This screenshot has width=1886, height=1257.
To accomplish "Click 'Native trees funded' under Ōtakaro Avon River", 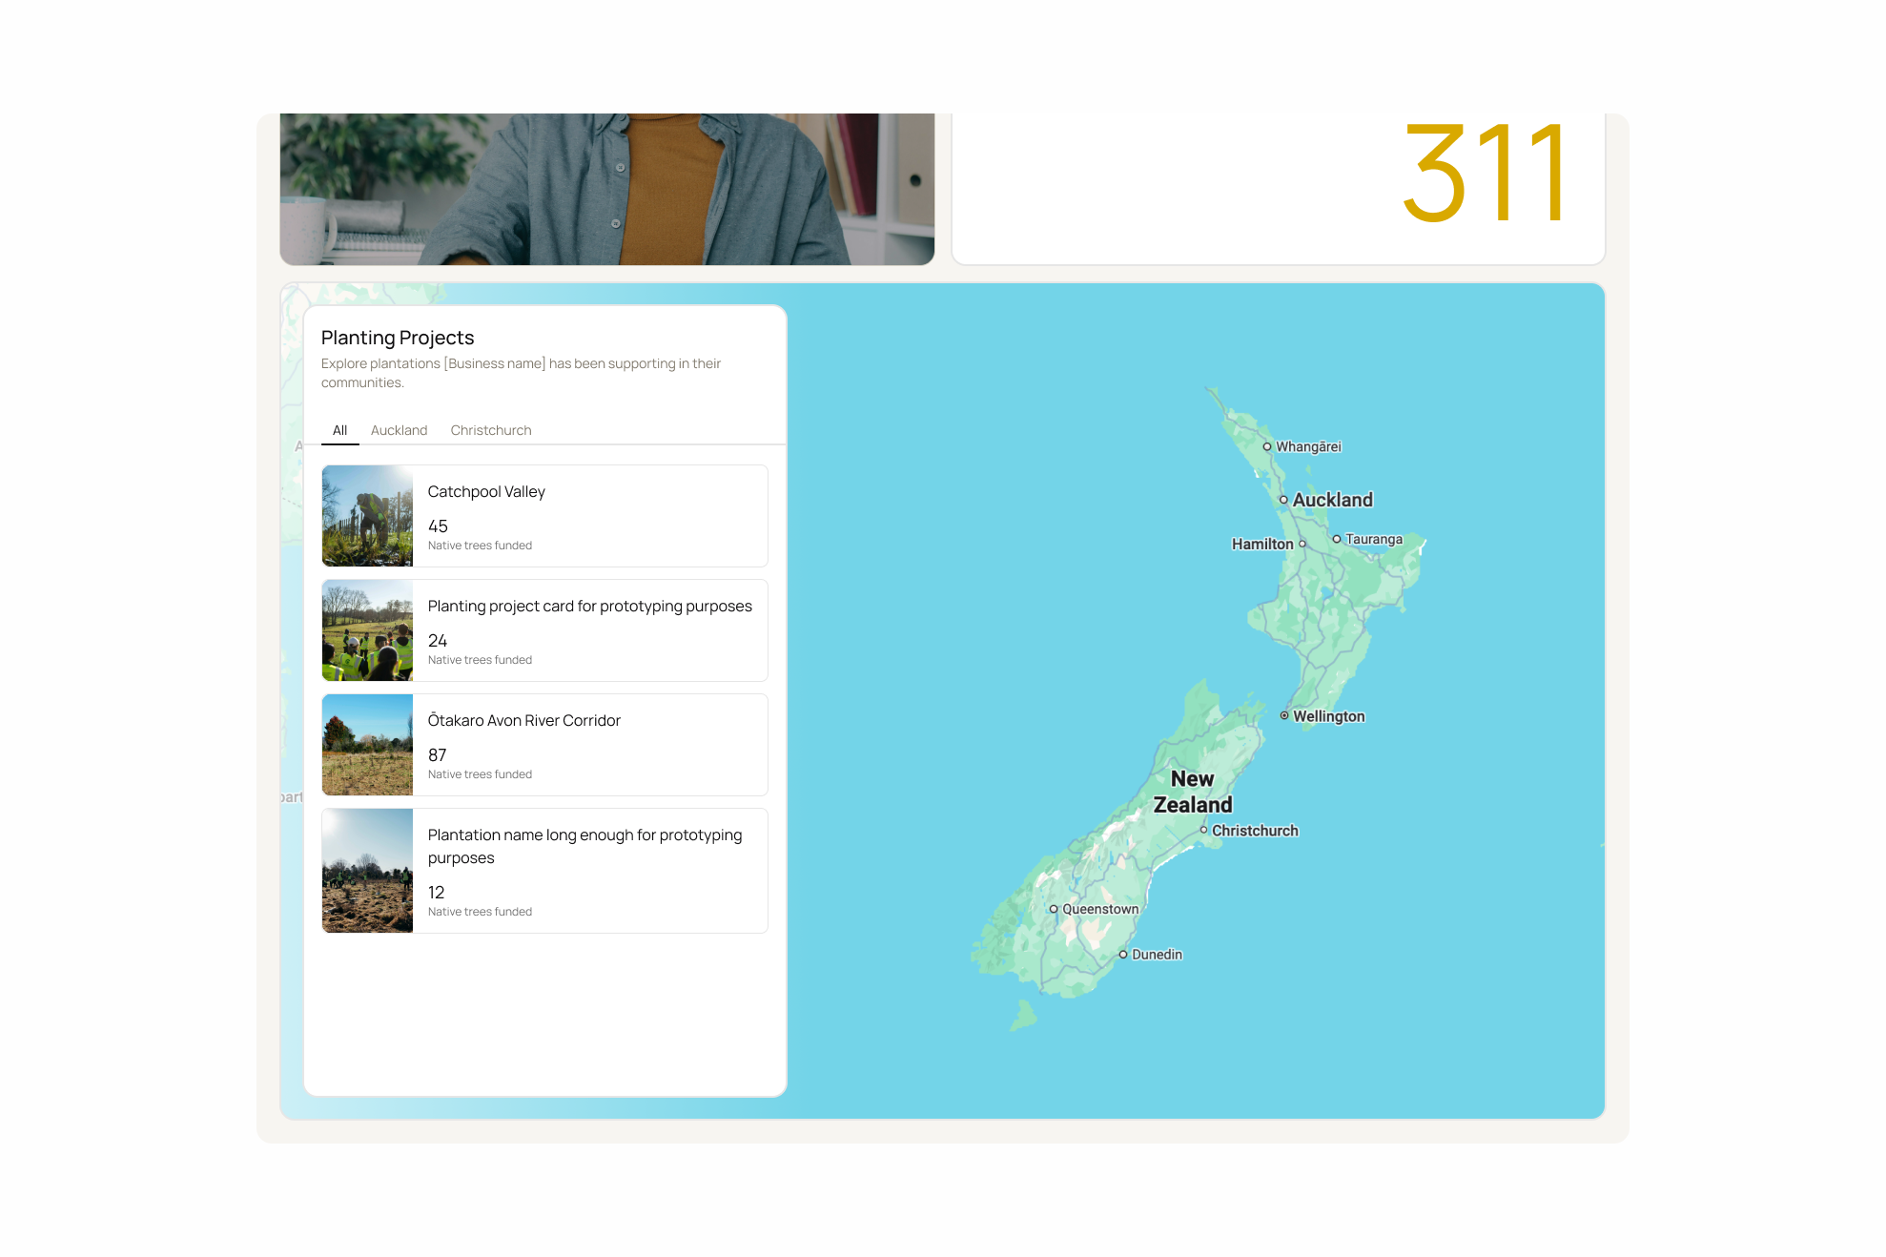I will tap(480, 774).
